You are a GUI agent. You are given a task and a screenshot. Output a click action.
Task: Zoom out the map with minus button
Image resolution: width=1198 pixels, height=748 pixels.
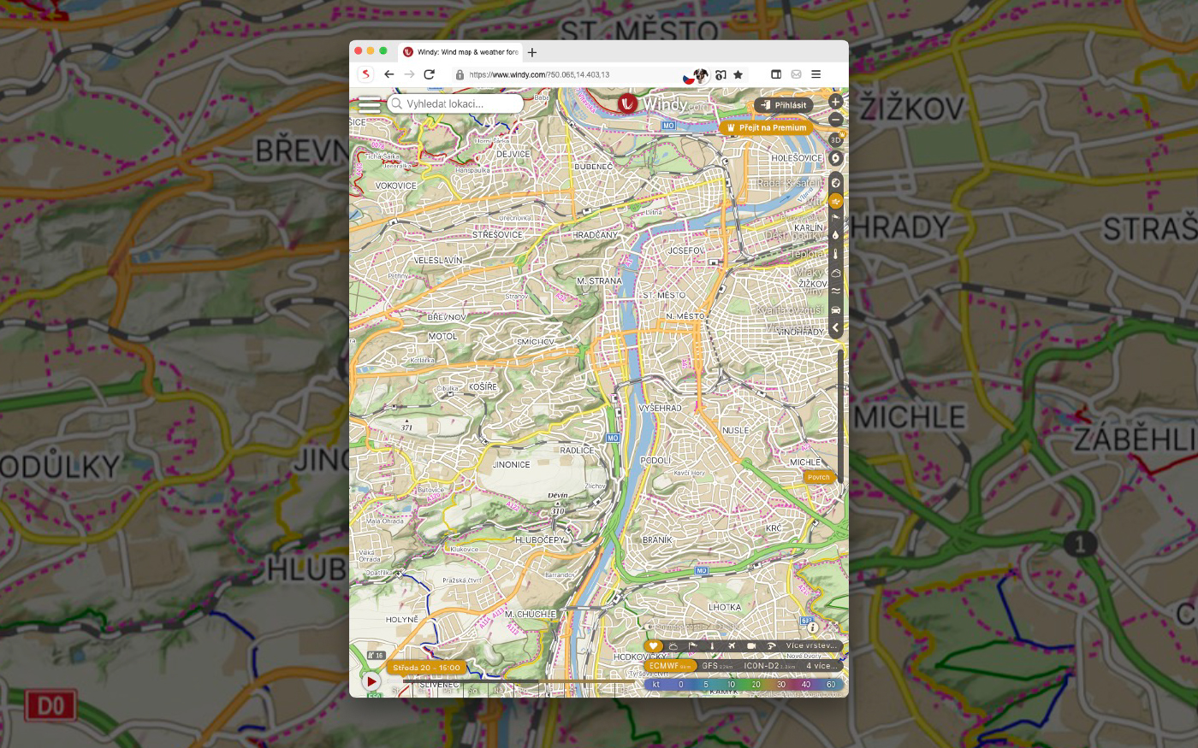(x=835, y=120)
